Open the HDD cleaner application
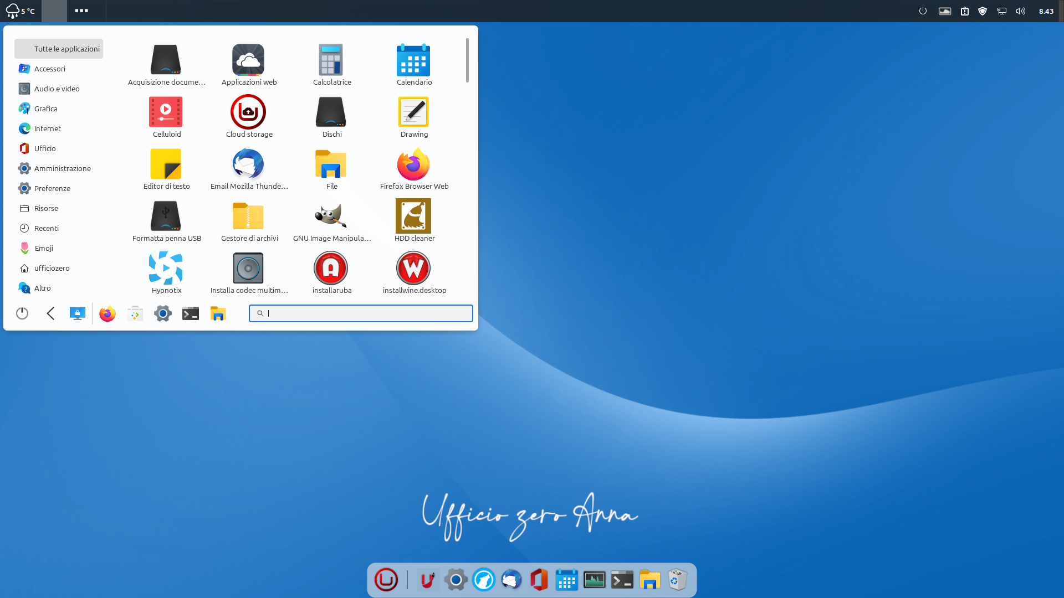The image size is (1064, 598). [413, 216]
